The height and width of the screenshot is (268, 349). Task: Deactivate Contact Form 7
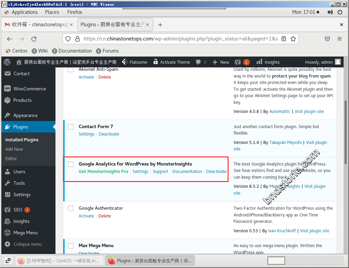(109, 134)
